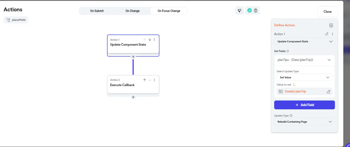Image resolution: width=350 pixels, height=147 pixels.
Task: Add an action below Action 1 with plus
Action: [133, 56]
